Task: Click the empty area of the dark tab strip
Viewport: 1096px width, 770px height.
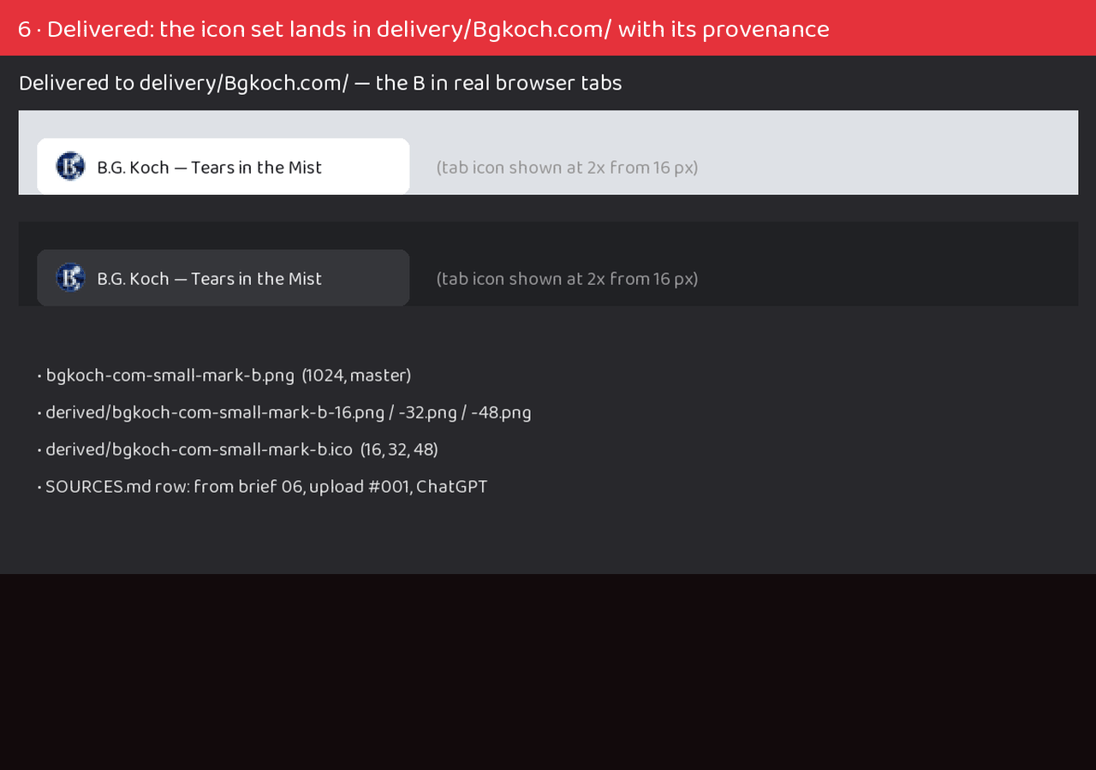Action: click(x=890, y=264)
